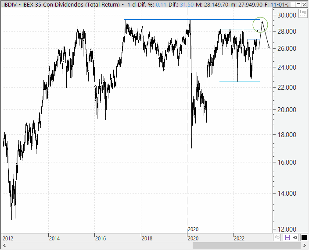
Task: Click the 24.000 price axis label
Action: 287,67
